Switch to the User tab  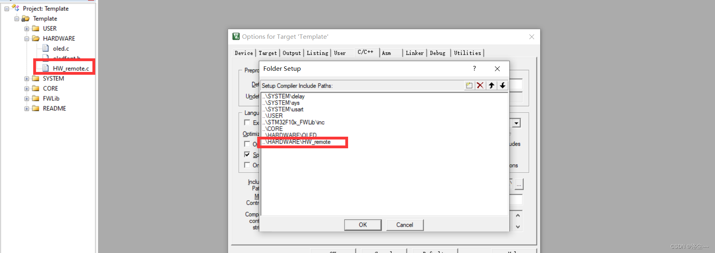pos(340,53)
